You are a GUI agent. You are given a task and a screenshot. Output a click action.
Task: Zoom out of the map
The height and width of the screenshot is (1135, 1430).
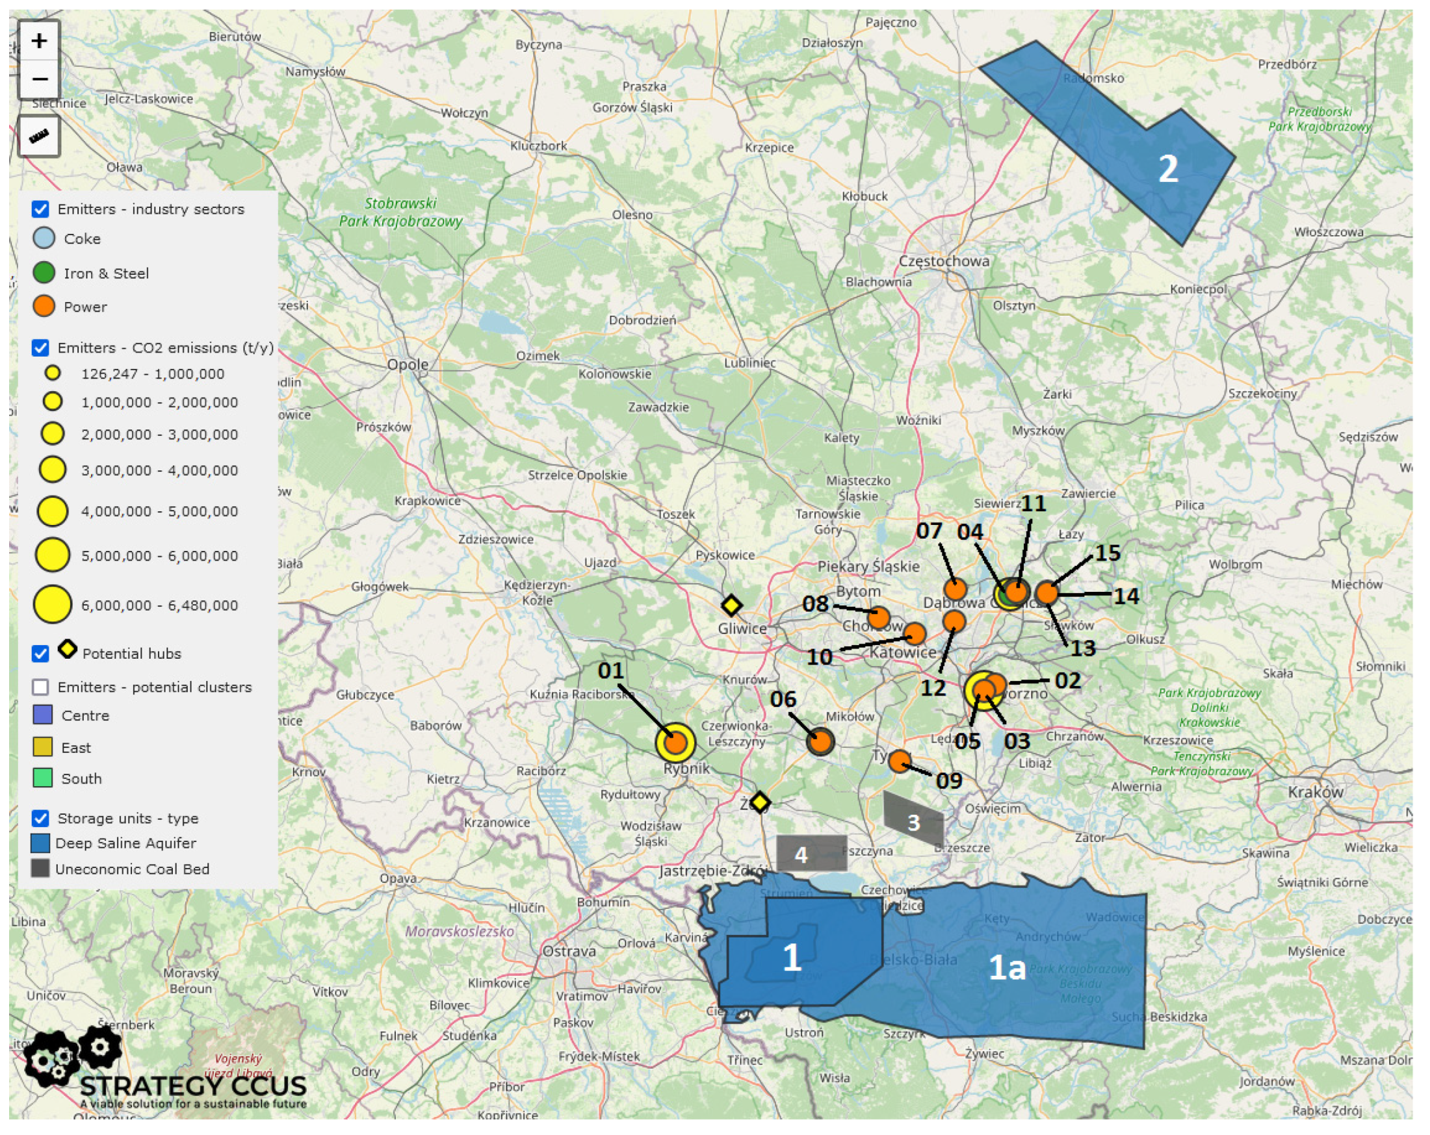39,79
